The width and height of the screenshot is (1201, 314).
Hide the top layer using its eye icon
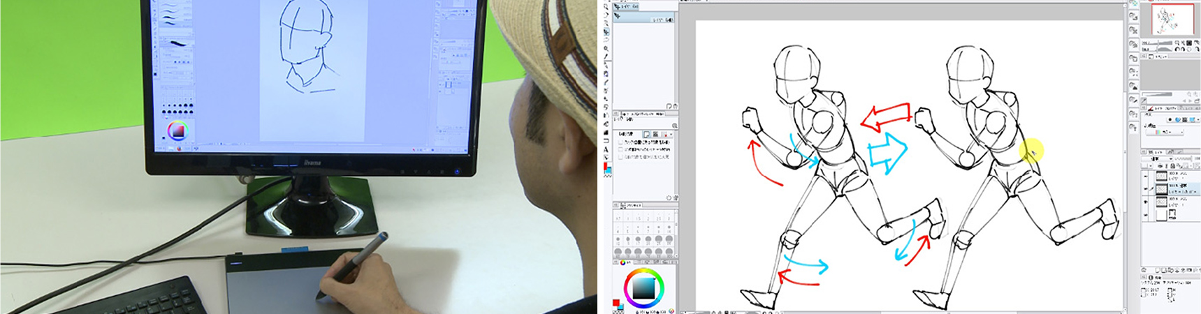coord(1145,176)
